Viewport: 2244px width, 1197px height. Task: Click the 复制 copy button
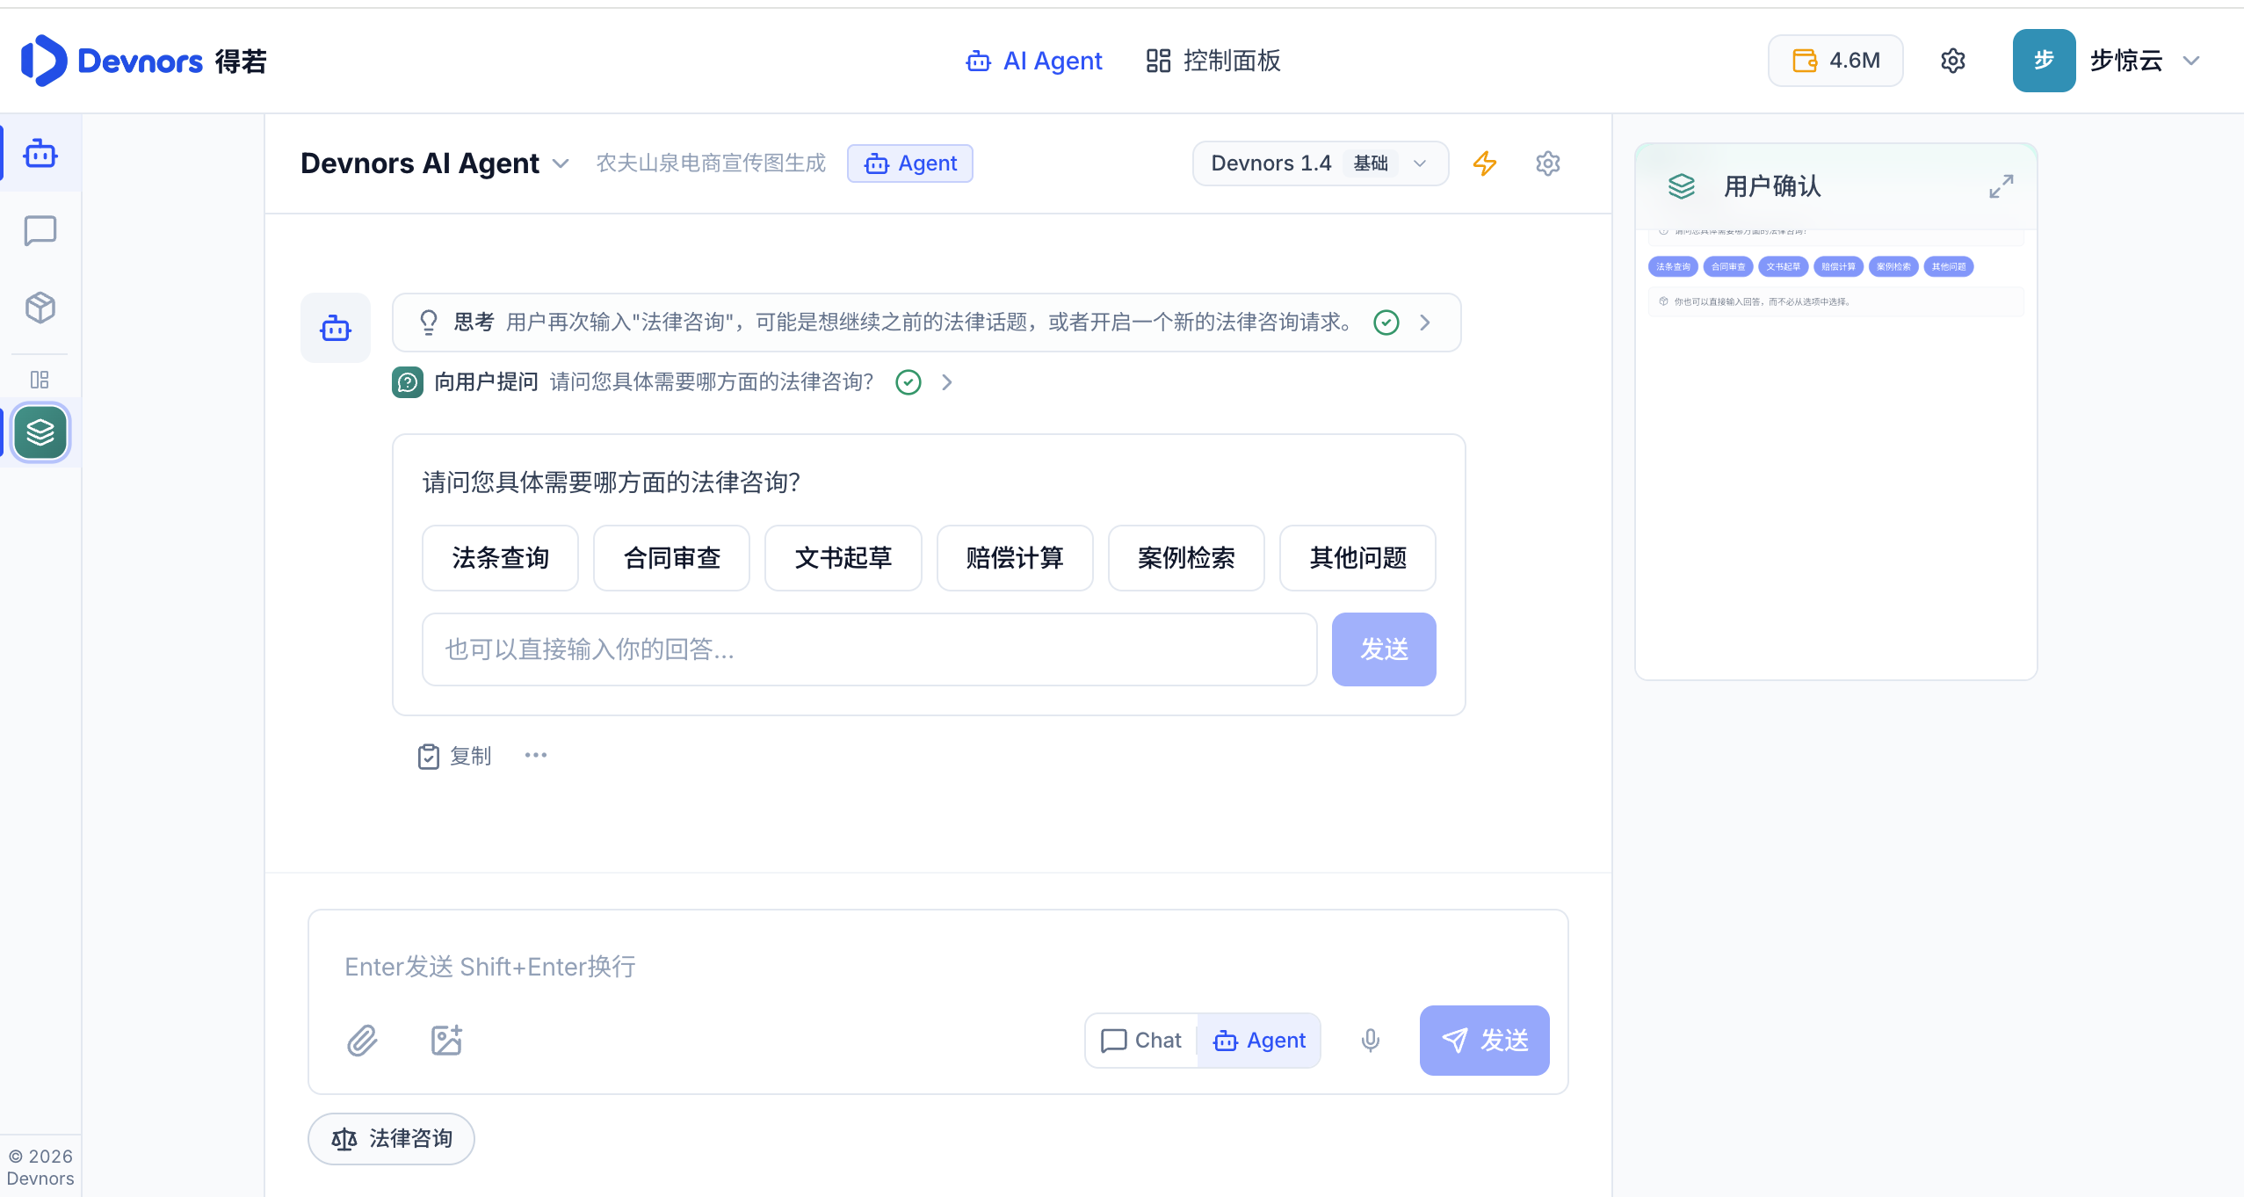(454, 756)
